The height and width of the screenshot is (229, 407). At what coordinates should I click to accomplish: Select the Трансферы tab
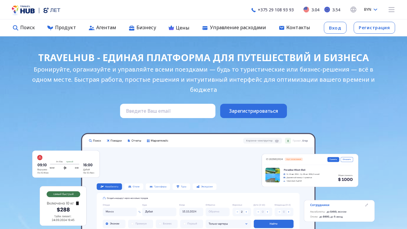pos(158,187)
